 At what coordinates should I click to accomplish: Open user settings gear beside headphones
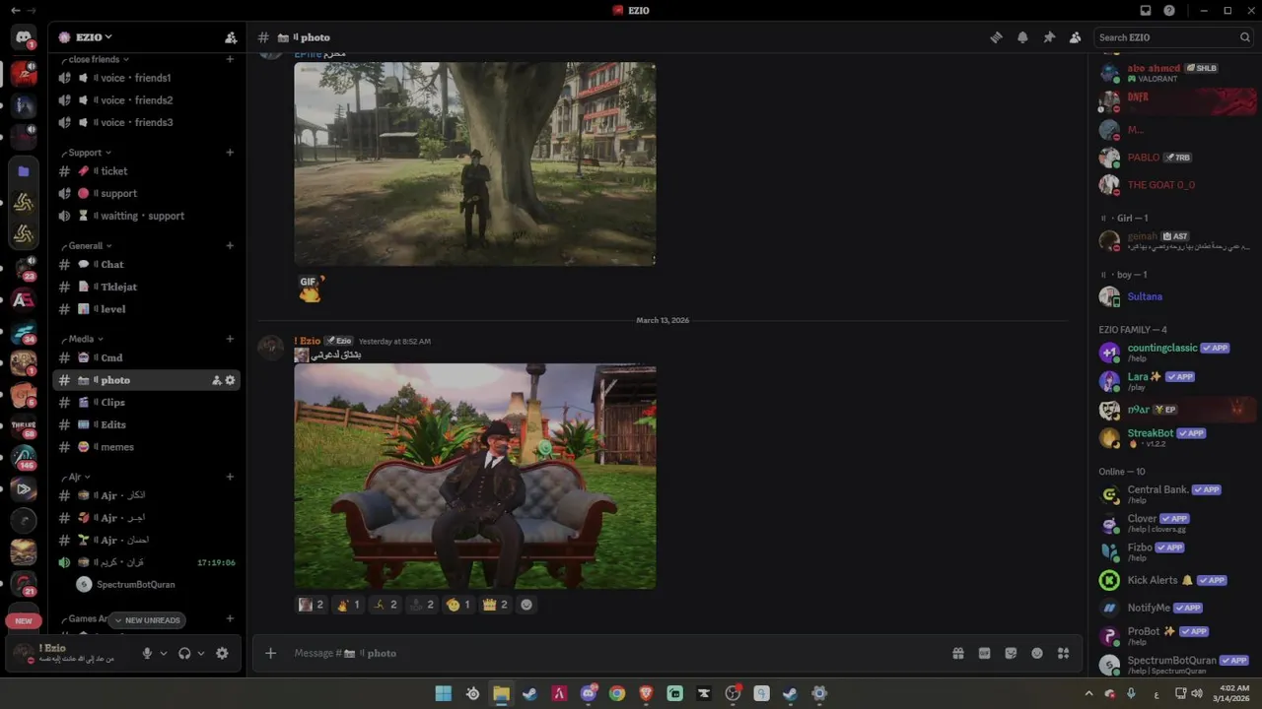(222, 653)
